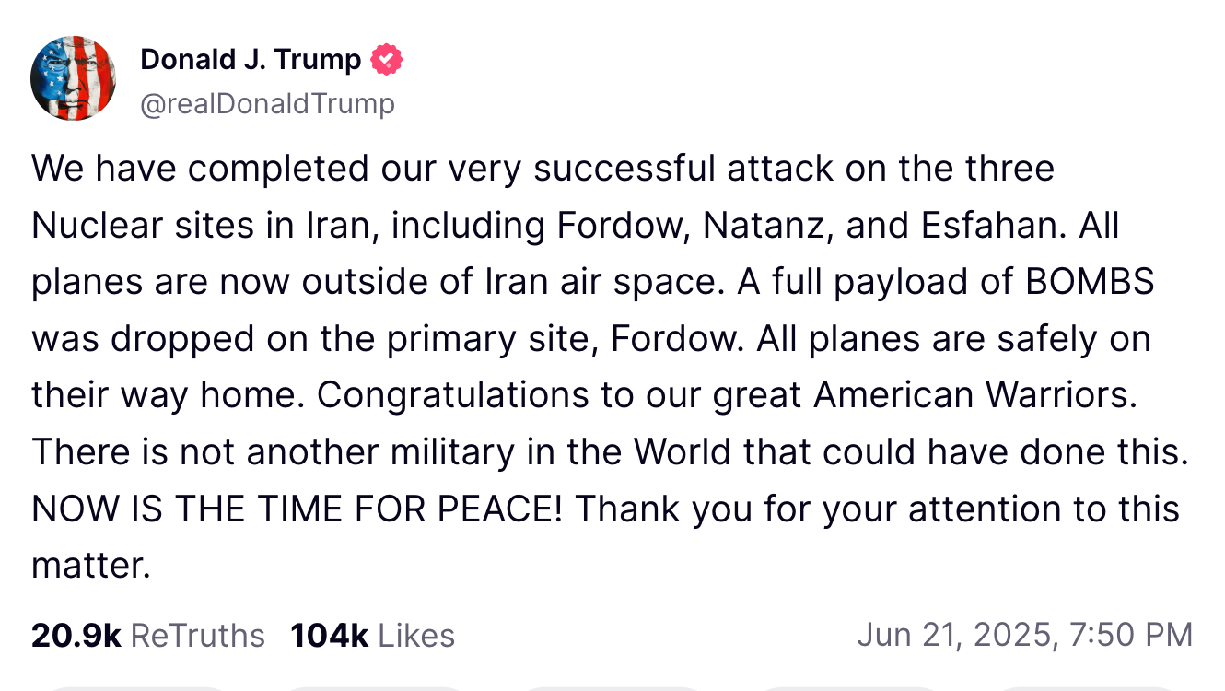Click the bold 104k number
Image resolution: width=1225 pixels, height=691 pixels.
[330, 636]
